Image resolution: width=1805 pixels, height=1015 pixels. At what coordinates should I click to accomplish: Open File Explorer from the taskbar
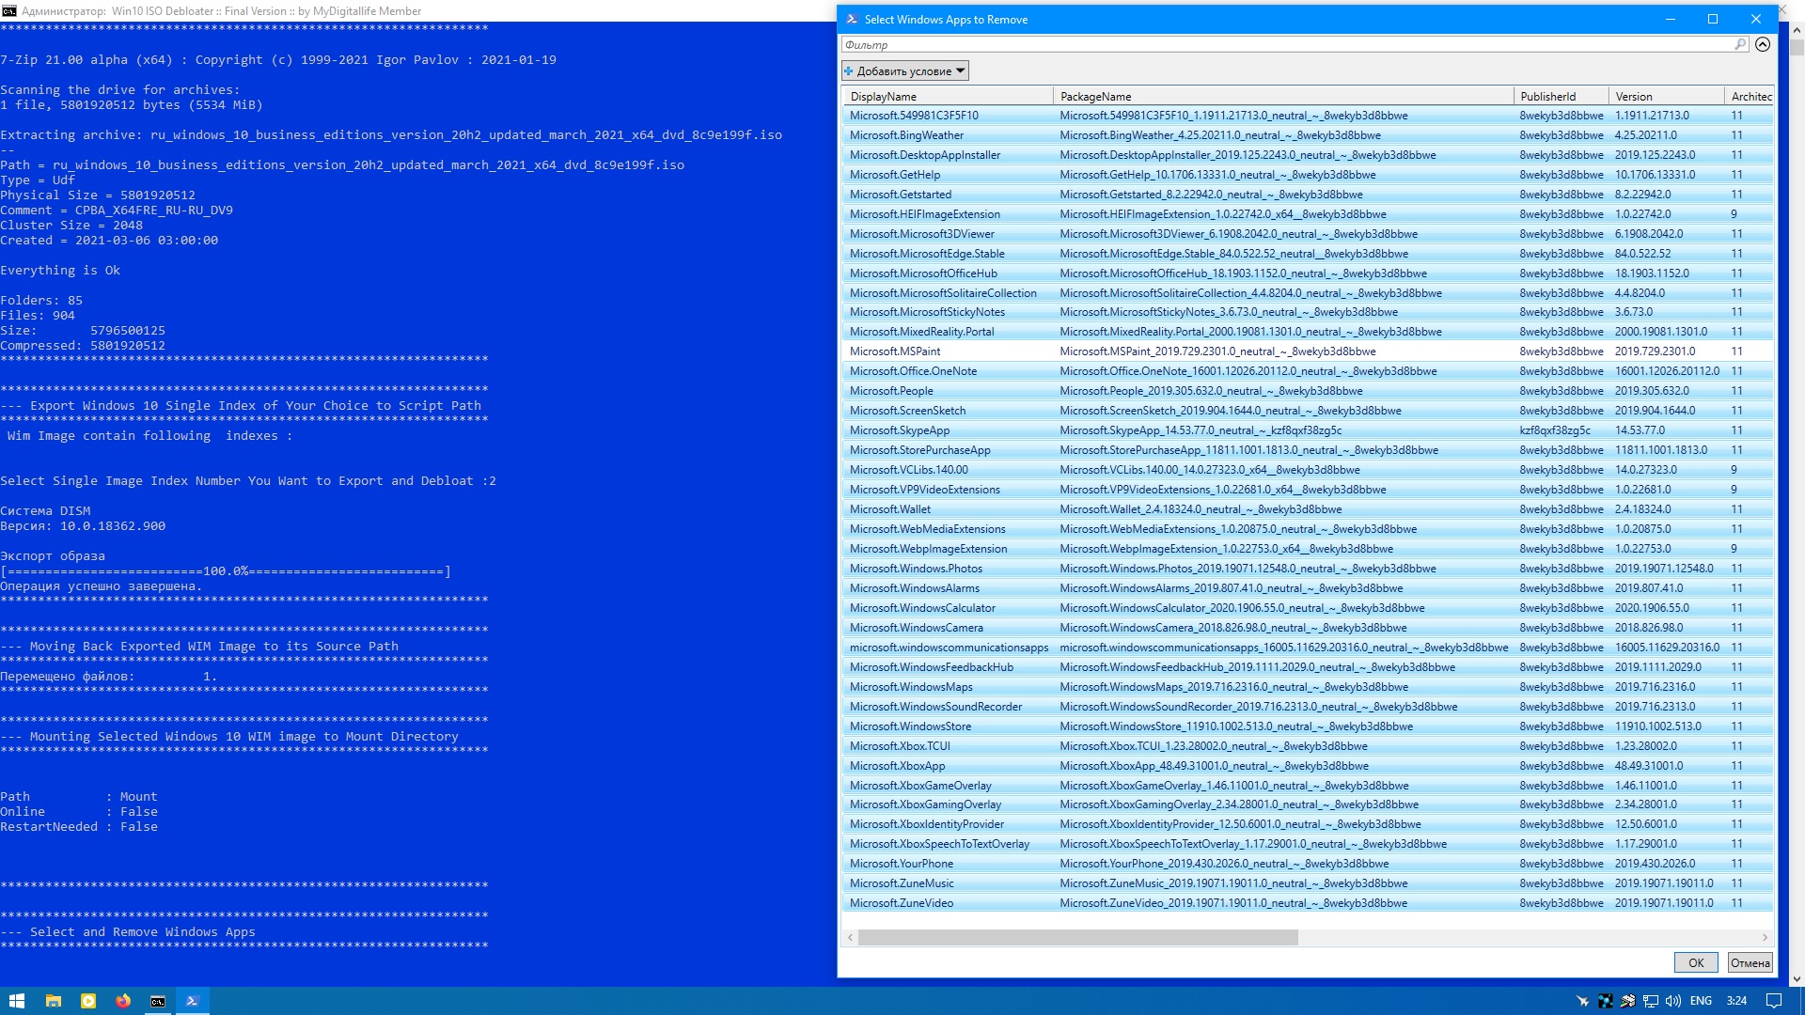pos(54,1001)
